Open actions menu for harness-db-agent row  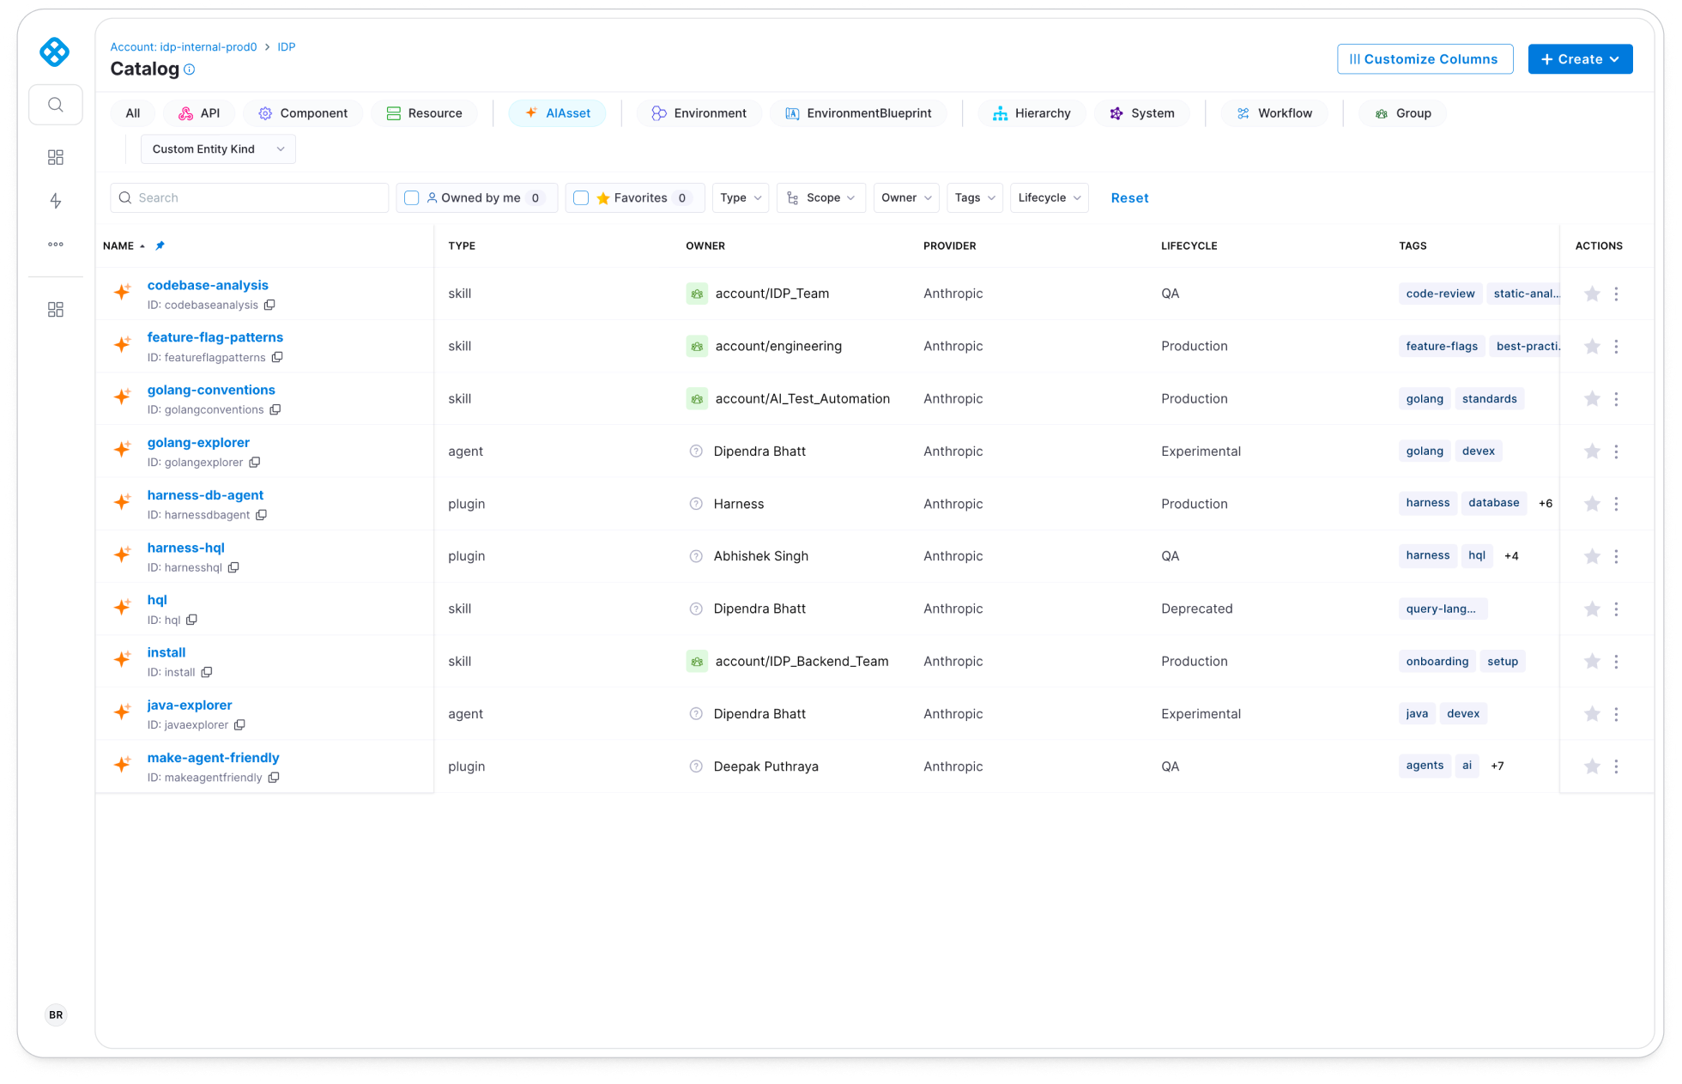pyautogui.click(x=1616, y=504)
